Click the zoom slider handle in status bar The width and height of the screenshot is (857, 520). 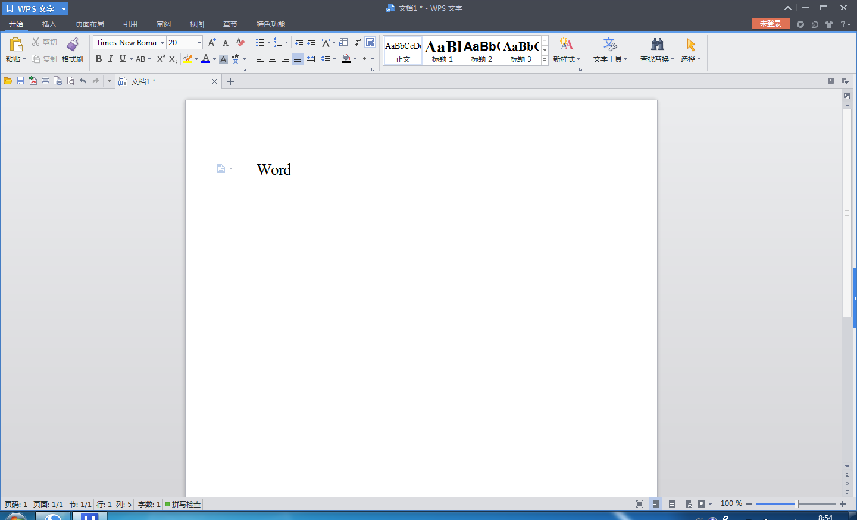[796, 504]
